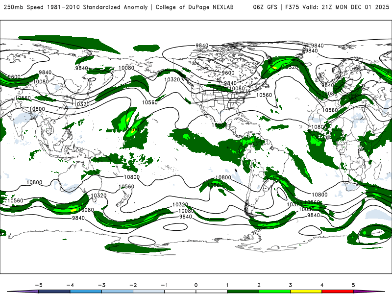Click the "250mb Speed 1981−2010 Standardized Anomaly" title
This screenshot has height=294, width=392.
point(75,7)
